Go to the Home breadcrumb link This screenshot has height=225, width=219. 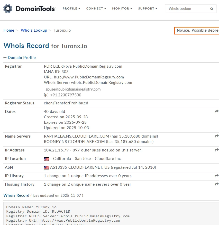9,30
